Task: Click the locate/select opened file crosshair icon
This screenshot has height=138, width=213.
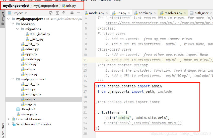Action: point(51,13)
